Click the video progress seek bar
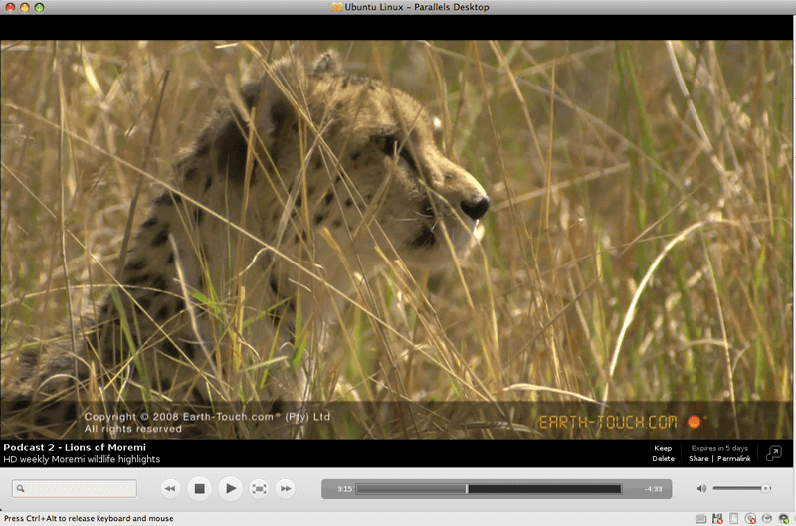Image resolution: width=796 pixels, height=526 pixels. (488, 488)
